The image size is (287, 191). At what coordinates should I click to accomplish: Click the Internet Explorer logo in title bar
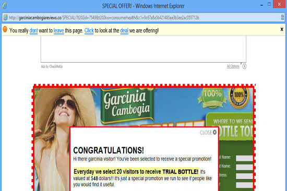(5, 6)
